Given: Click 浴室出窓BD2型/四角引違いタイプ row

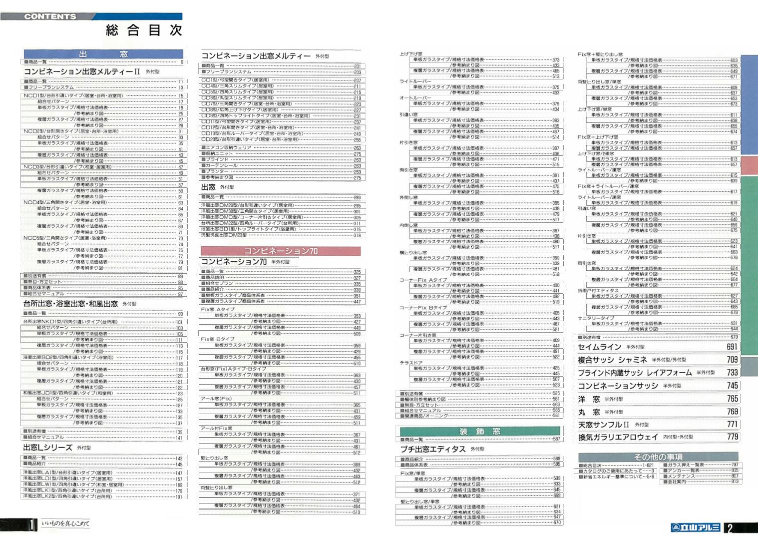Looking at the screenshot, I should [x=103, y=358].
